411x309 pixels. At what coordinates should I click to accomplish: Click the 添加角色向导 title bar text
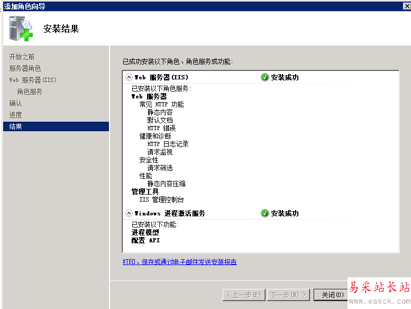coord(24,6)
